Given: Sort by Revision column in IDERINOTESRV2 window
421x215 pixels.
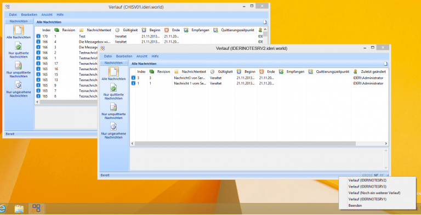Looking at the screenshot, I should tap(160, 71).
